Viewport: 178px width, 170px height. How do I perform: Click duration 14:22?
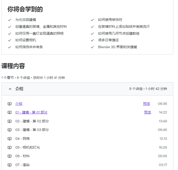pyautogui.click(x=163, y=112)
